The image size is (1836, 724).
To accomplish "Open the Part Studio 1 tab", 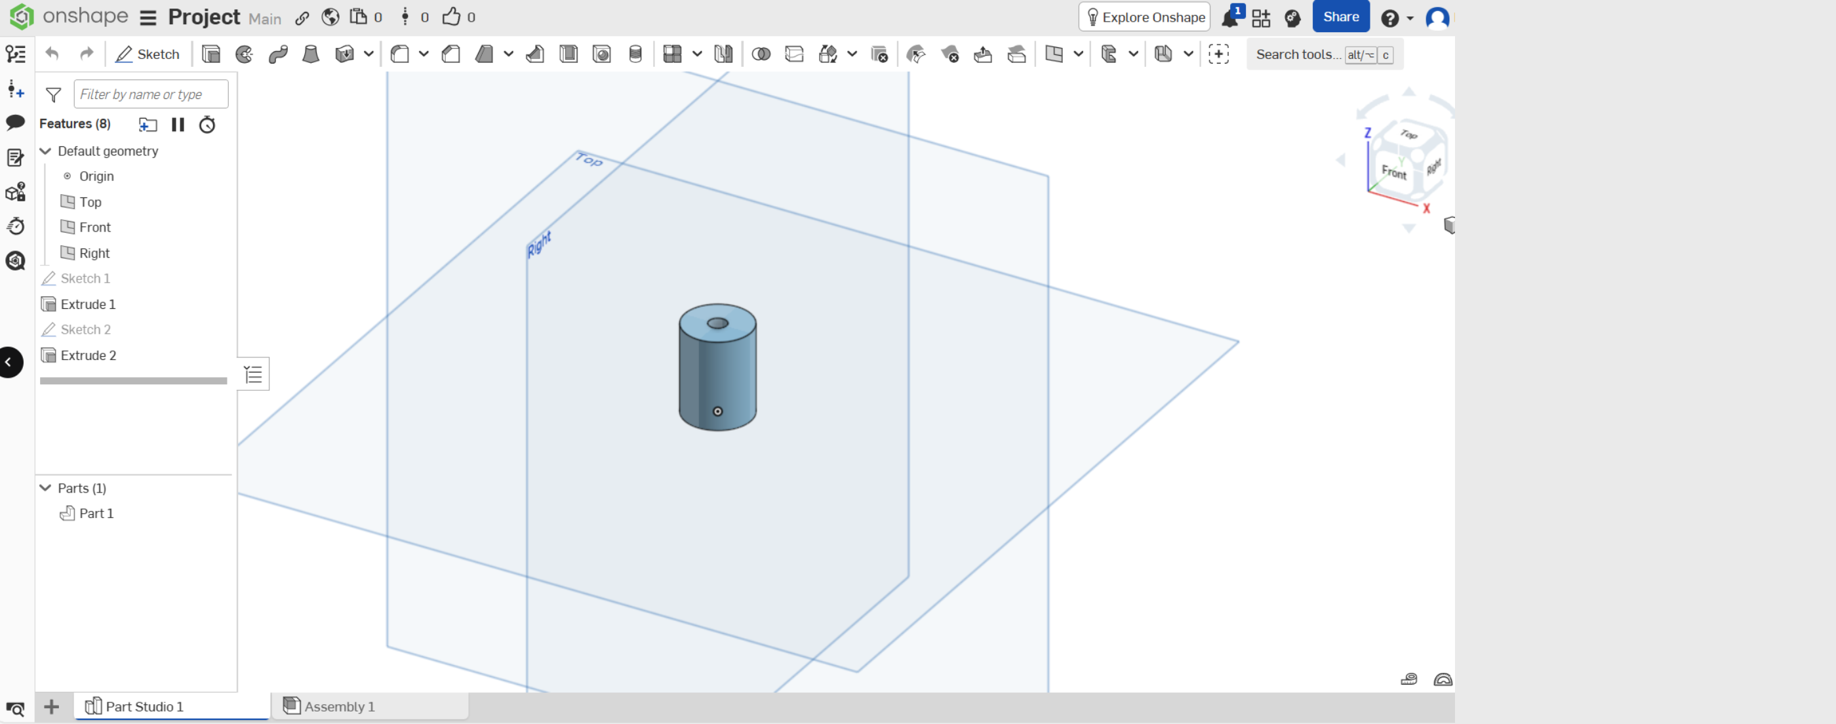I will pos(144,706).
